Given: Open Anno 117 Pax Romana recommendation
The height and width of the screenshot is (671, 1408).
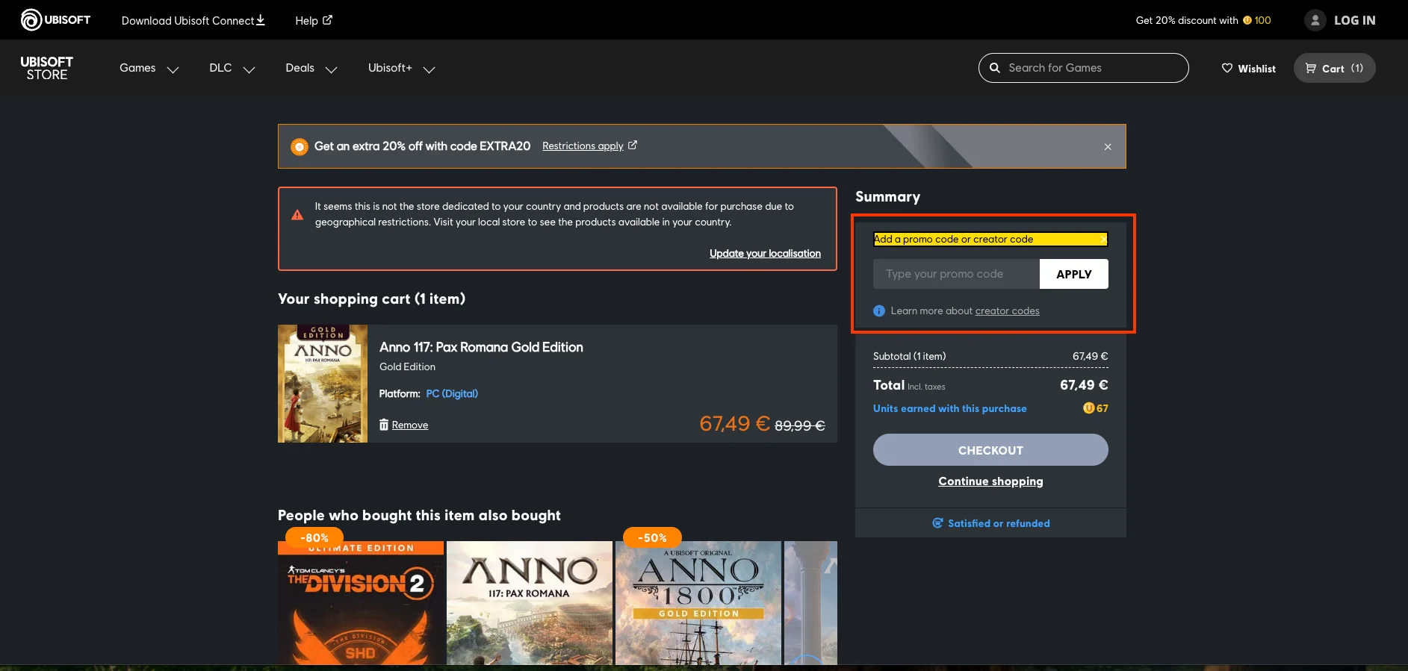Looking at the screenshot, I should click(530, 603).
